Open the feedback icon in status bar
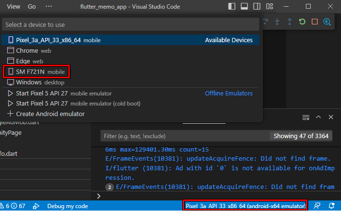This screenshot has height=211, width=341. click(x=317, y=206)
